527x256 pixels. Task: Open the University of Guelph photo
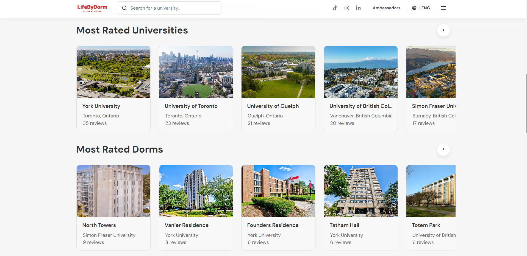click(278, 72)
